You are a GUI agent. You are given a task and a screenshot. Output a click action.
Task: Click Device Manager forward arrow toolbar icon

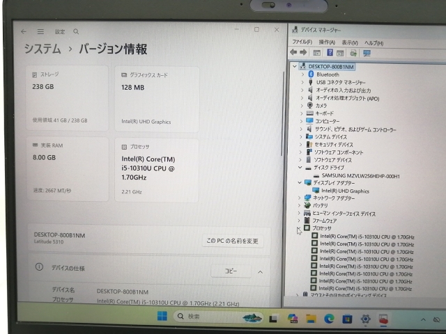coord(303,53)
